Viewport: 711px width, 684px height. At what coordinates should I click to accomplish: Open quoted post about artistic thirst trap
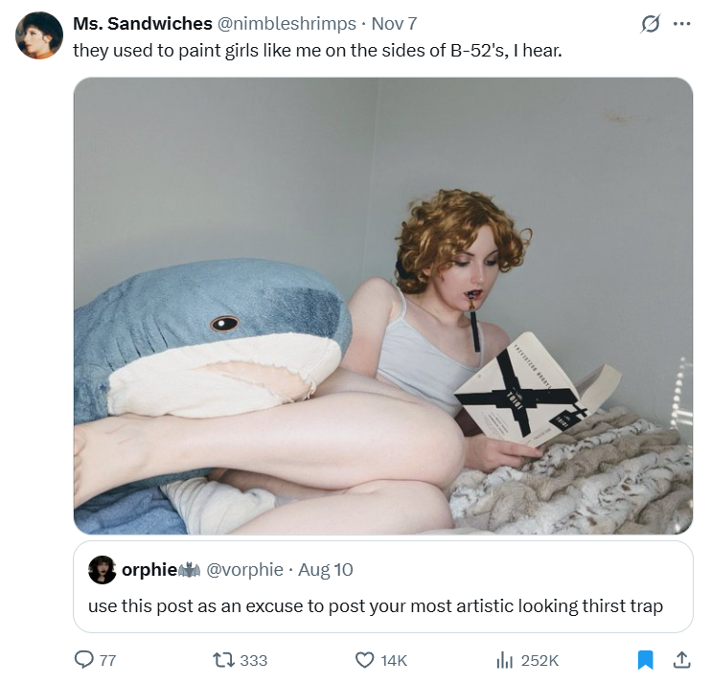(x=383, y=587)
